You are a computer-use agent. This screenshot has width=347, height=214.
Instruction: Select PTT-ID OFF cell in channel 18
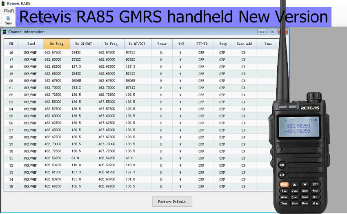pos(202,66)
